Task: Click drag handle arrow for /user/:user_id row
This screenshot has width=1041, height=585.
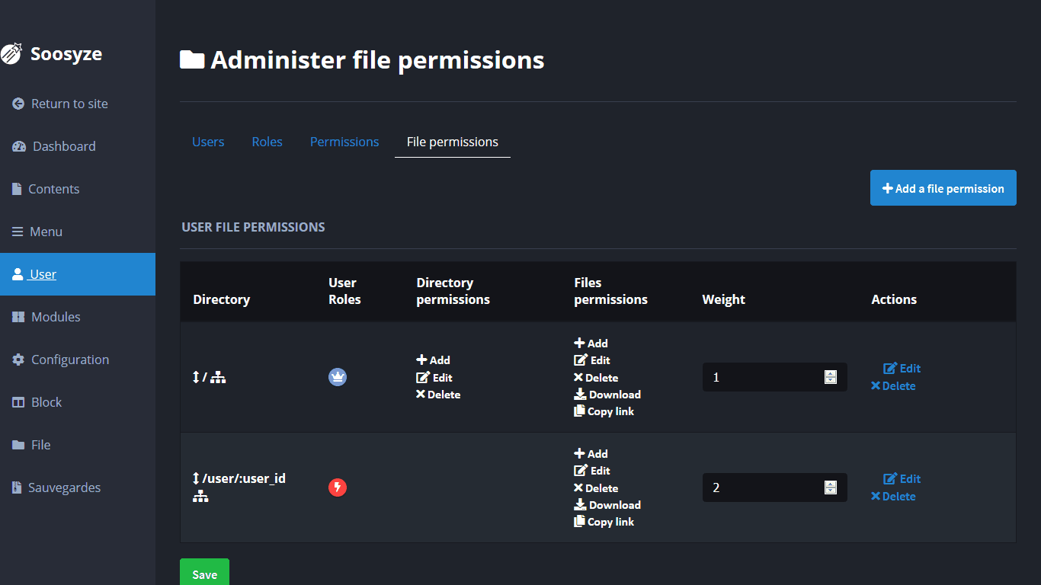Action: point(196,478)
